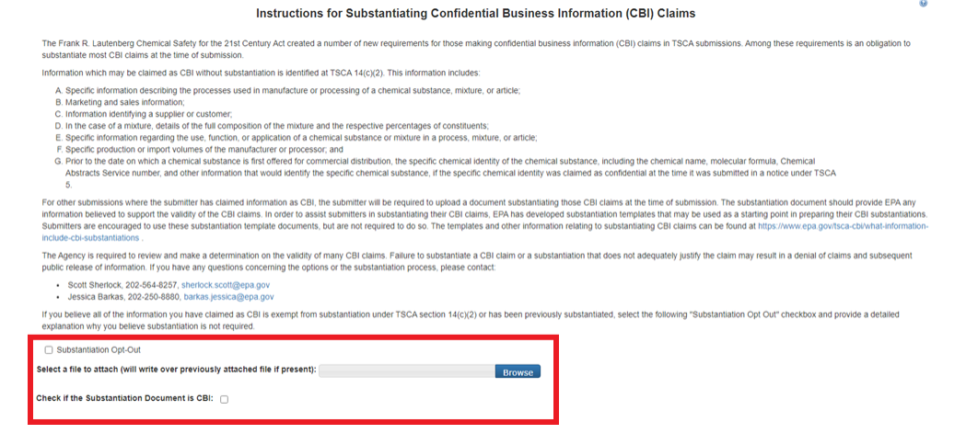Click the file attachment path field
The height and width of the screenshot is (434, 966).
pyautogui.click(x=406, y=371)
